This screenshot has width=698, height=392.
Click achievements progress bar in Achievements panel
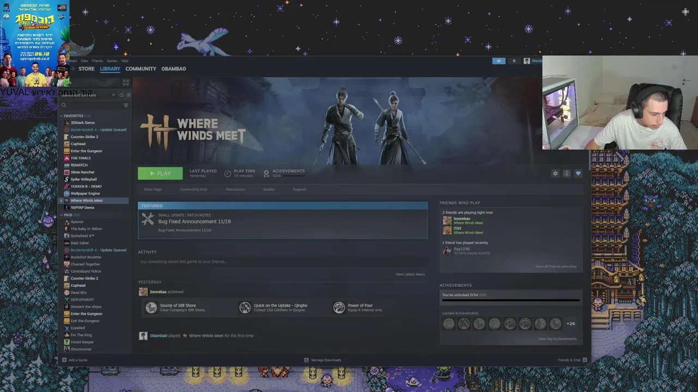pyautogui.click(x=510, y=300)
